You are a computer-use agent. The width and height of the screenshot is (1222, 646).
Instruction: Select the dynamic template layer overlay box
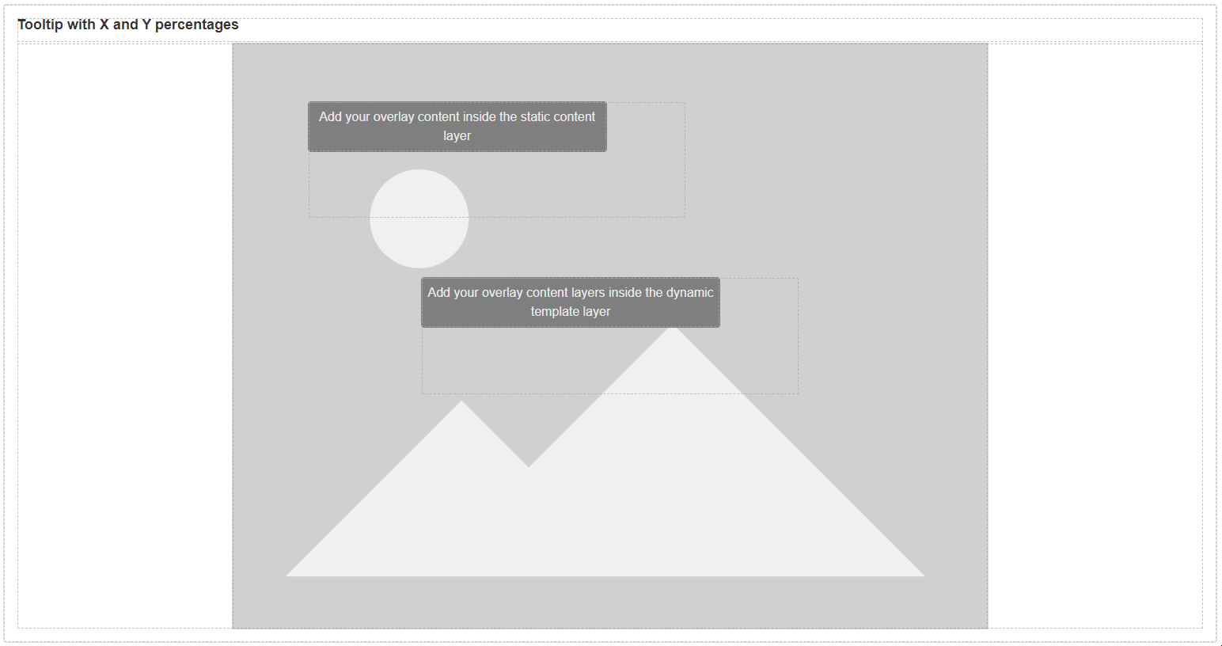(x=571, y=302)
